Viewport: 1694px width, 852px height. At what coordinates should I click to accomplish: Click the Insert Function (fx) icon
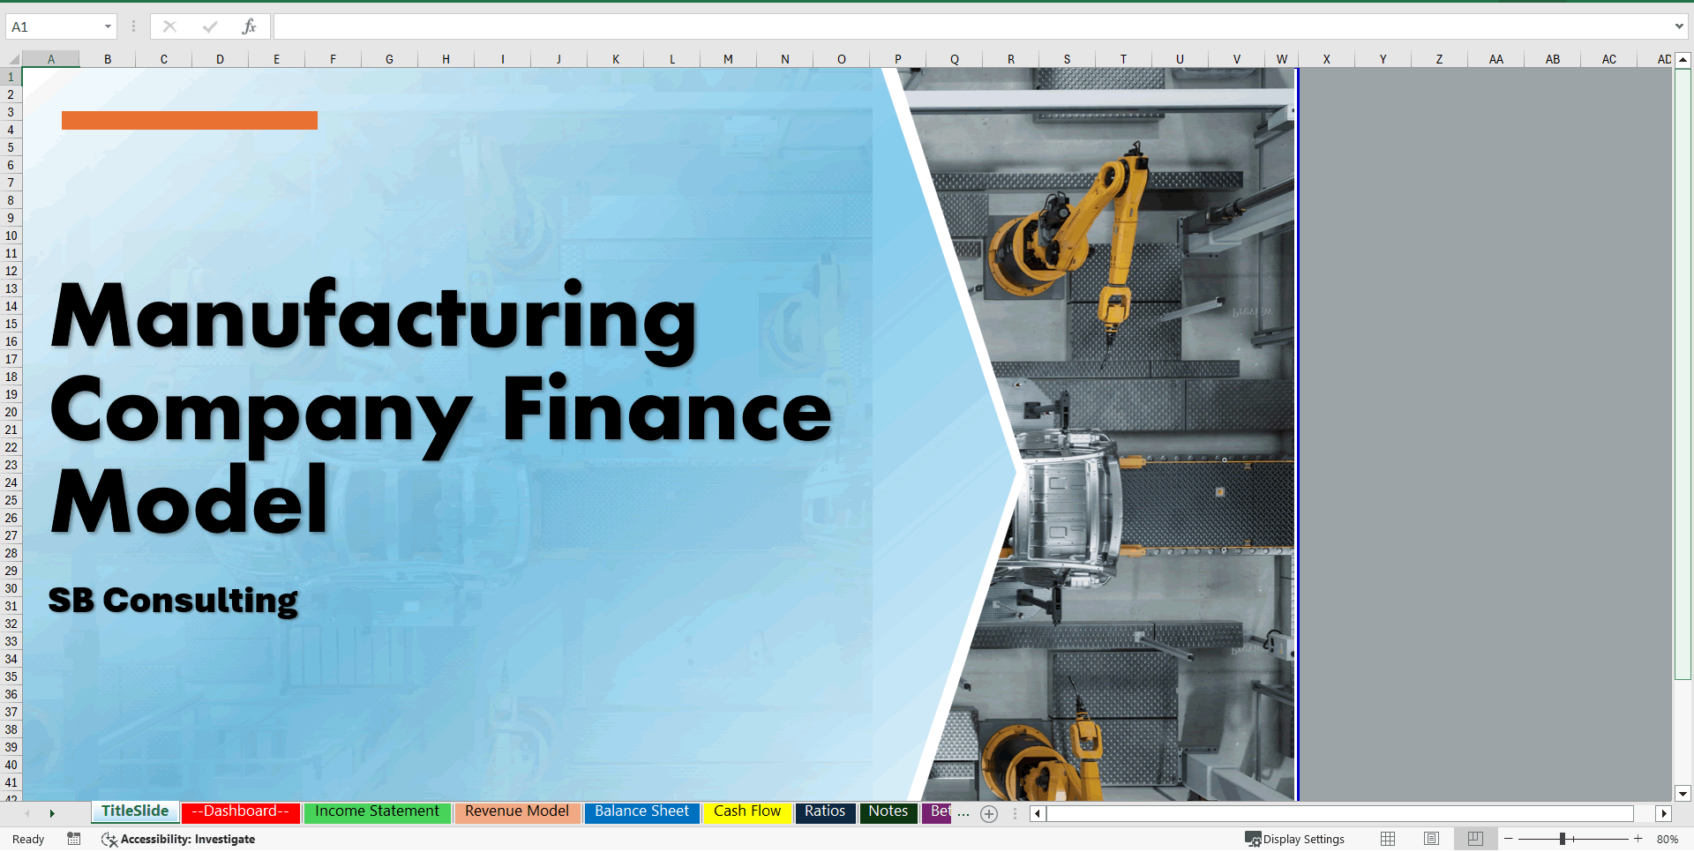(250, 26)
